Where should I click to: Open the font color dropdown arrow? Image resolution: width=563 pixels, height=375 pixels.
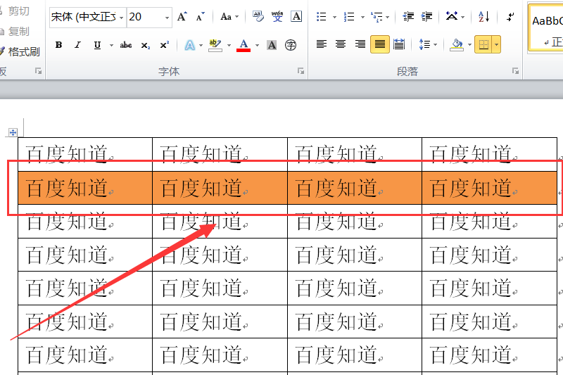coord(257,45)
